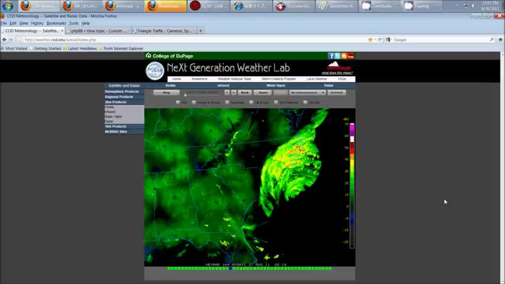Bookmark page with the star icon
This screenshot has height=284, width=505.
point(370,40)
